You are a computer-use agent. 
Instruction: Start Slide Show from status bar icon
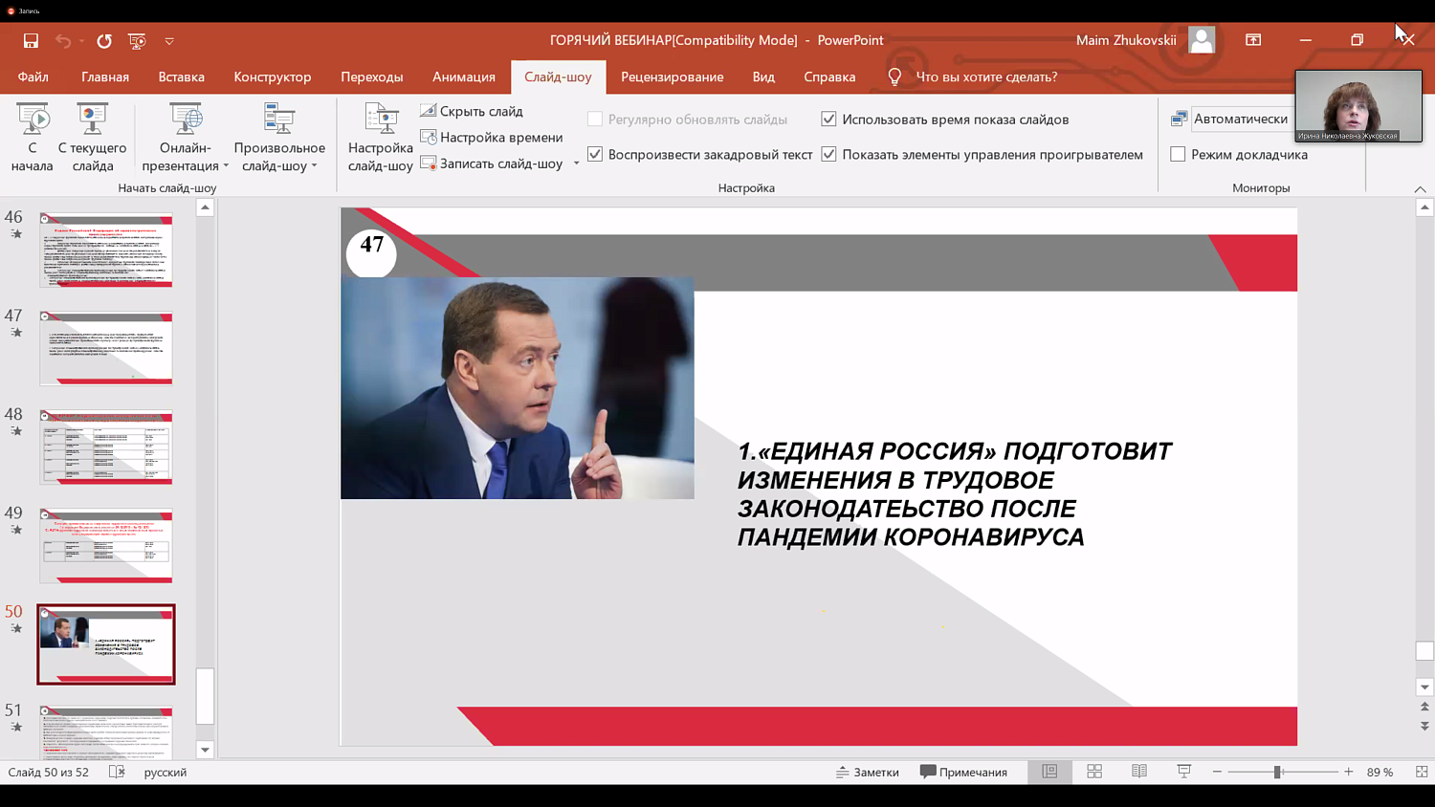1184,772
